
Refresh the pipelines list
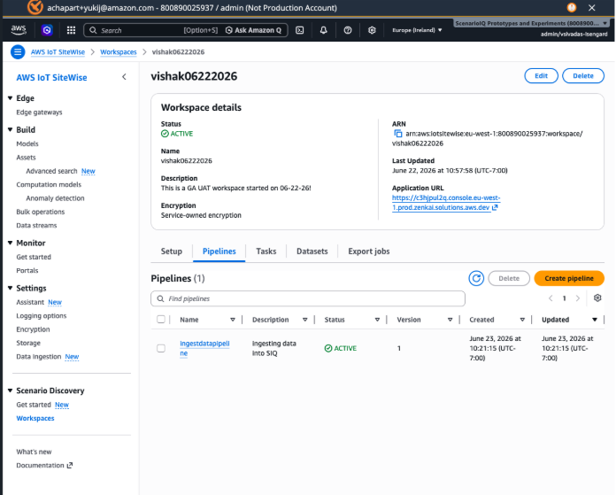tap(476, 278)
